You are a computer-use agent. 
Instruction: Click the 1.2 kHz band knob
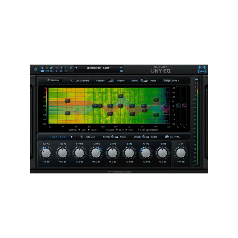coord(96,153)
